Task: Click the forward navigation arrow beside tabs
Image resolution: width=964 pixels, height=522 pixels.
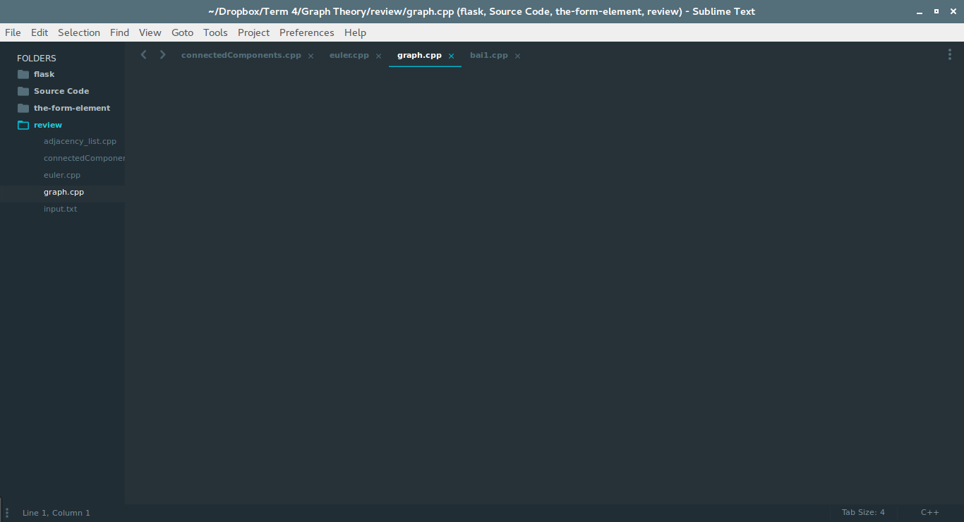Action: pos(163,55)
